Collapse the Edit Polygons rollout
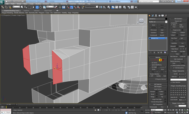189x114 pixels. click(158, 87)
